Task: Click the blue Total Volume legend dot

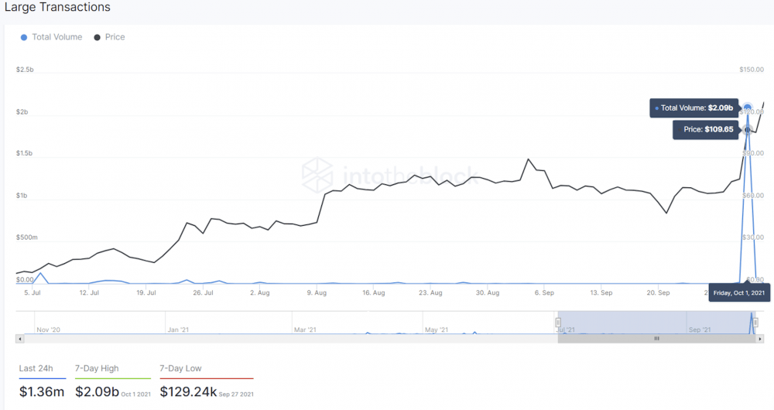Action: [x=24, y=37]
